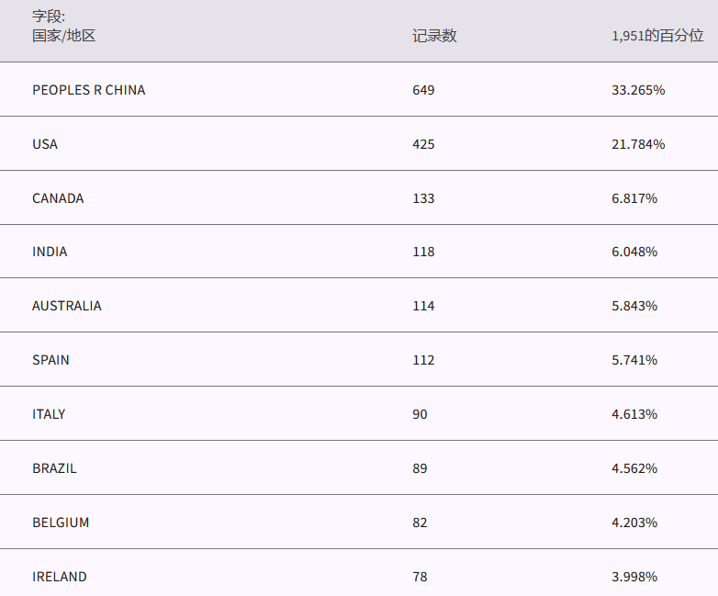Click the percentage value 33.265%
The height and width of the screenshot is (596, 718).
[x=638, y=90]
